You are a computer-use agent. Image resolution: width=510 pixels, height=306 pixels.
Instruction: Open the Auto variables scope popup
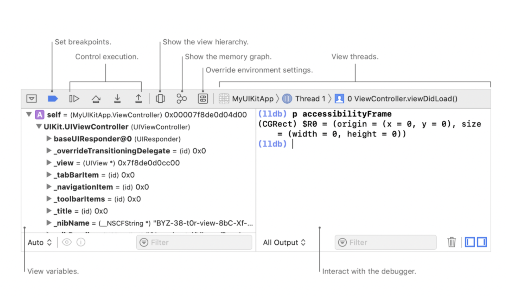point(40,242)
